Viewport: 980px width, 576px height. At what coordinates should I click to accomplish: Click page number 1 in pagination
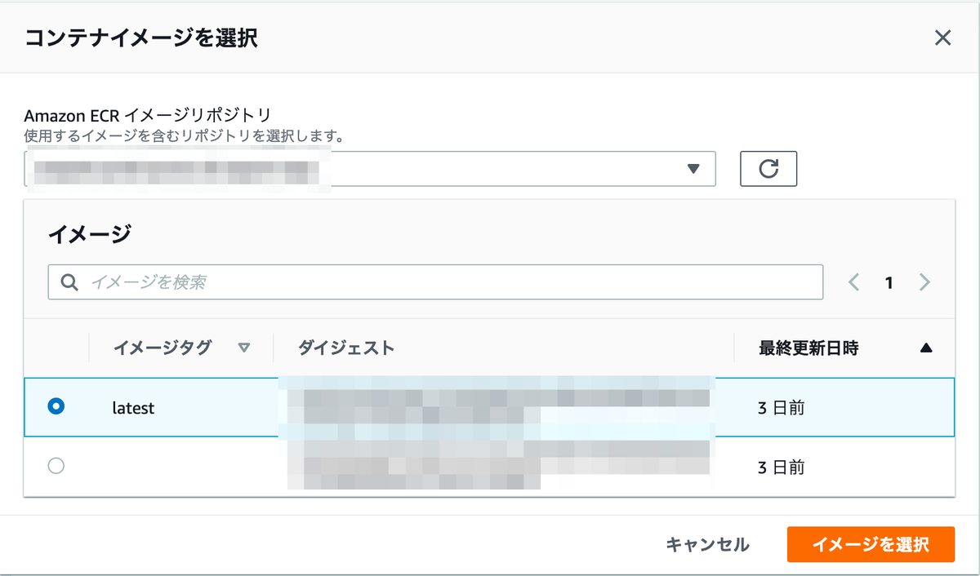point(889,281)
